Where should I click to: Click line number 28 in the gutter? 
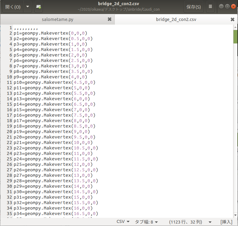[x=9, y=175]
